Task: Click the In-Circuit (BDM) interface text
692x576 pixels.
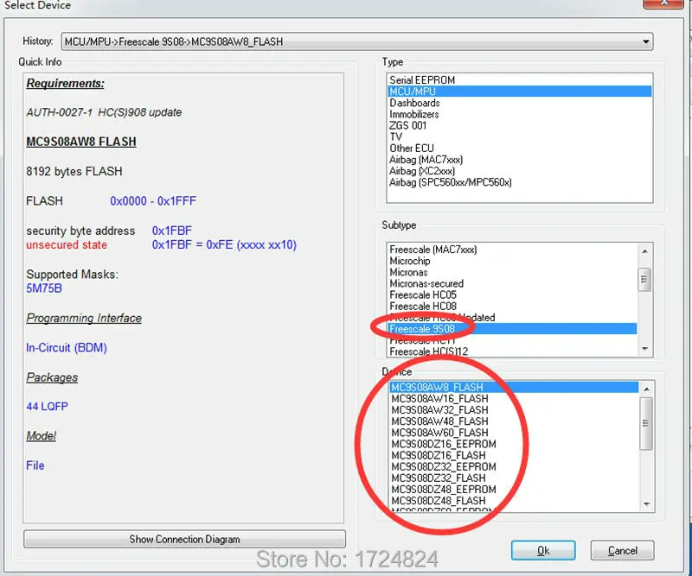Action: point(67,348)
